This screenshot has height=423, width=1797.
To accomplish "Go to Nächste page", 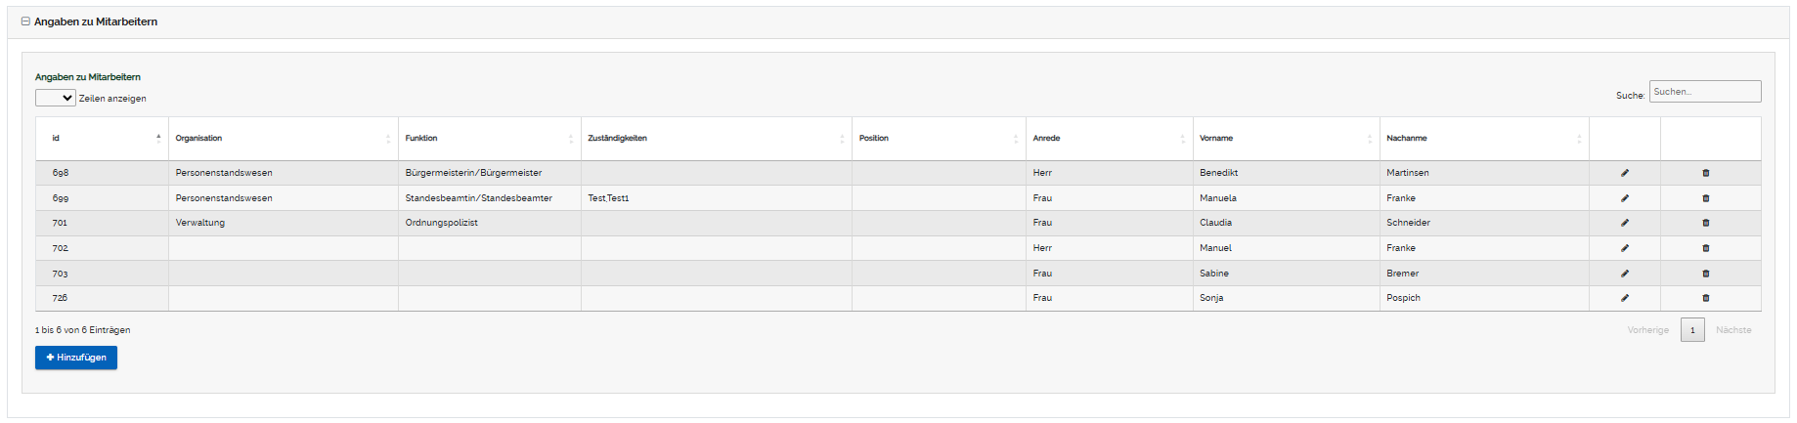I will click(1732, 330).
